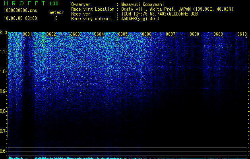Click the version number 1.0.0
250x159 pixels.
coord(54,4)
